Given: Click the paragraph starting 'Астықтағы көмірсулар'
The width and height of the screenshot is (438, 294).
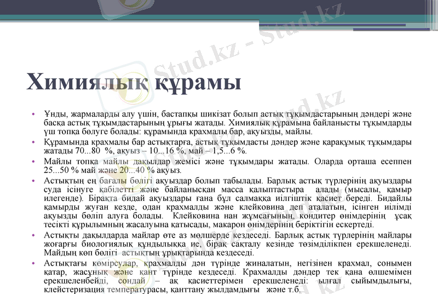Looking at the screenshot, I should [x=228, y=276].
